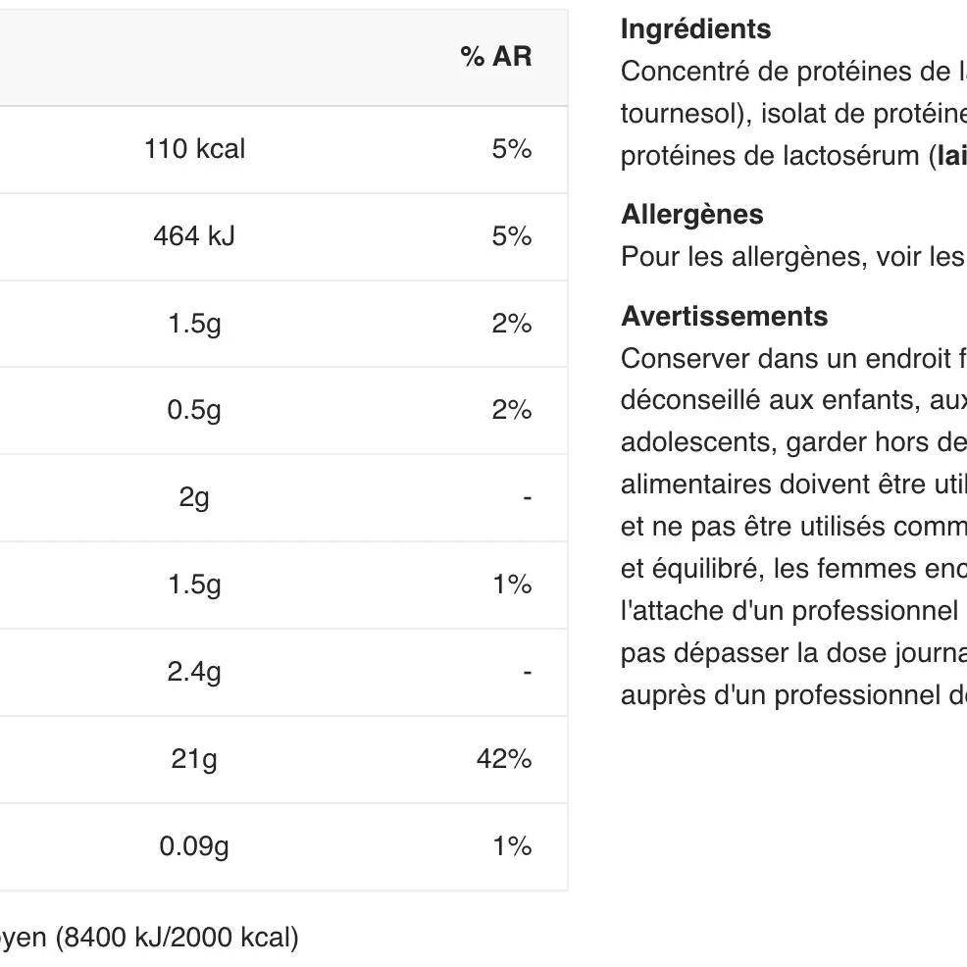Click the "% AR" column header
Viewport: 967px width, 967px height.
[x=495, y=57]
